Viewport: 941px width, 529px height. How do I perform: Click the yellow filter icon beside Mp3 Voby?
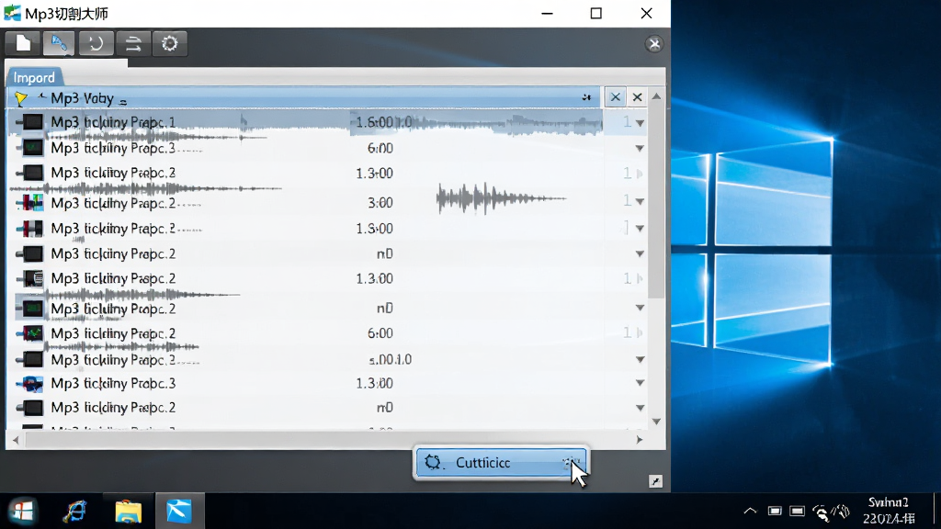pyautogui.click(x=20, y=98)
